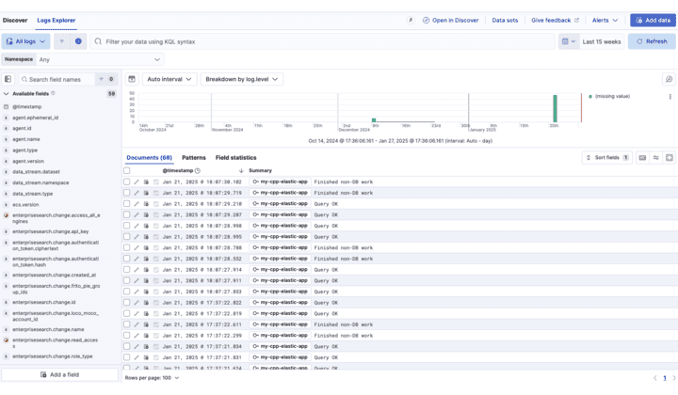Switch to the Patterns tab
The height and width of the screenshot is (395, 678).
tap(194, 158)
